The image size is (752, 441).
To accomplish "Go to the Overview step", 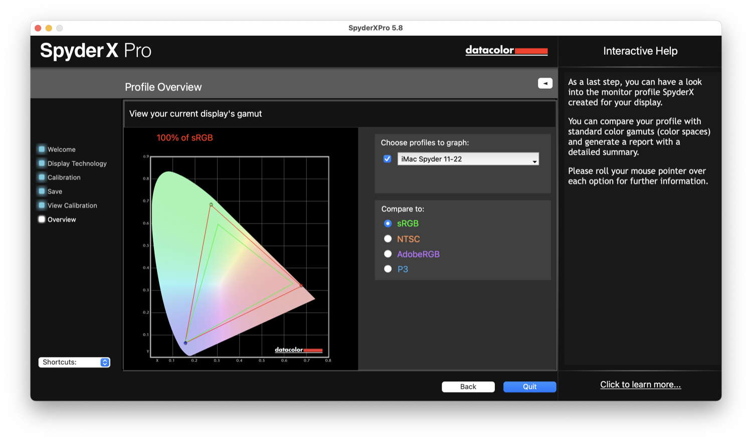I will point(62,219).
